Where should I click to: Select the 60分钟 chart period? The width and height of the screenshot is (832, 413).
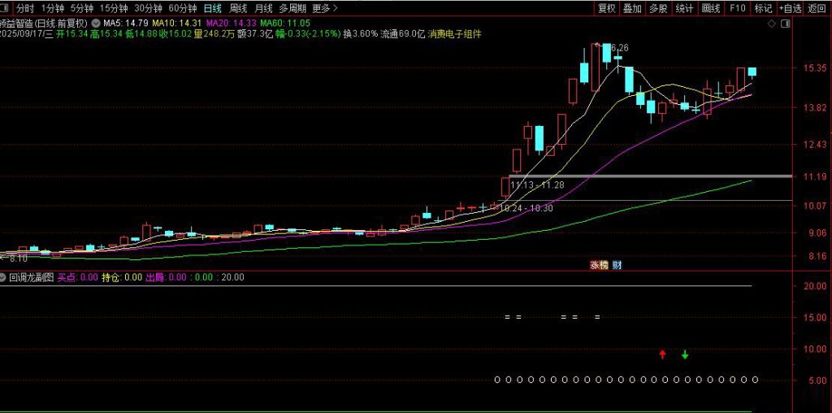pos(182,8)
